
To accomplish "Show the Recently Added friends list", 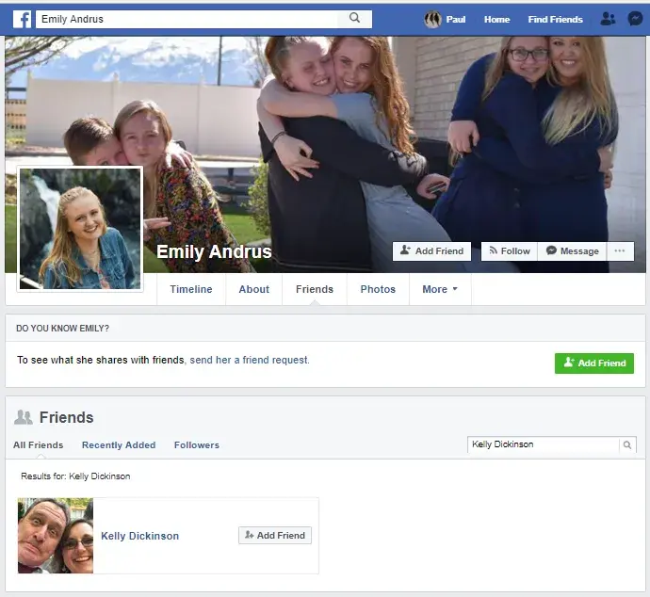I will [119, 444].
